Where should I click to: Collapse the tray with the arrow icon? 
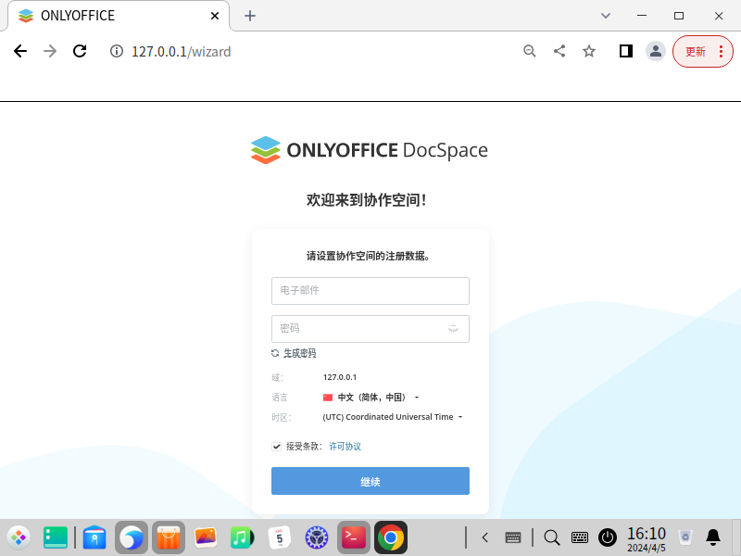click(484, 537)
